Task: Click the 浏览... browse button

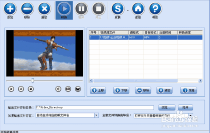Action: coord(167,108)
